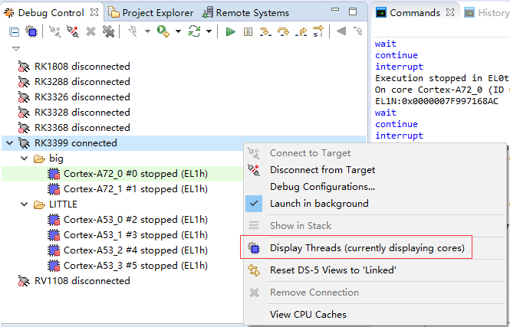Click the green Continue play button
This screenshot has height=327, width=510.
231,31
